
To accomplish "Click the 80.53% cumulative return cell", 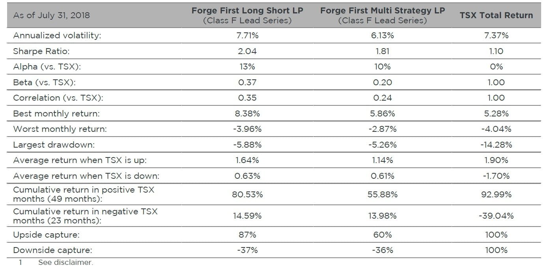I will point(247,195).
